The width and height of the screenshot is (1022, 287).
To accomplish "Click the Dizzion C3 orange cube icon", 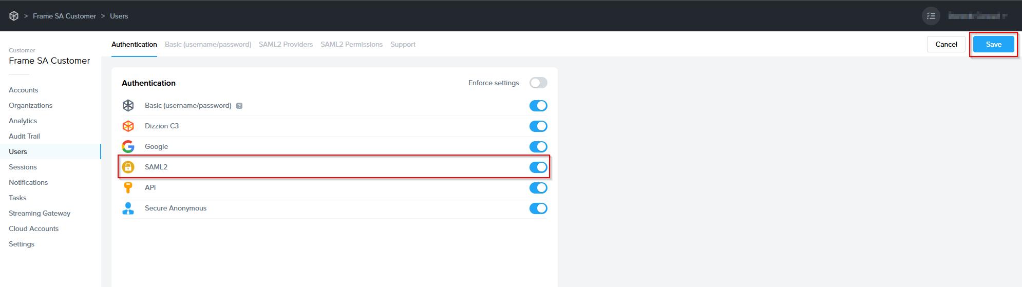I will pos(128,126).
